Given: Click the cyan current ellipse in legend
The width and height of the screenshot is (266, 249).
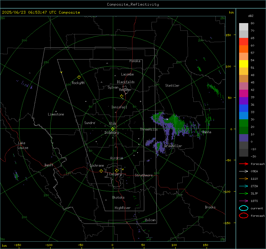Looking at the screenshot, I should click(244, 208).
